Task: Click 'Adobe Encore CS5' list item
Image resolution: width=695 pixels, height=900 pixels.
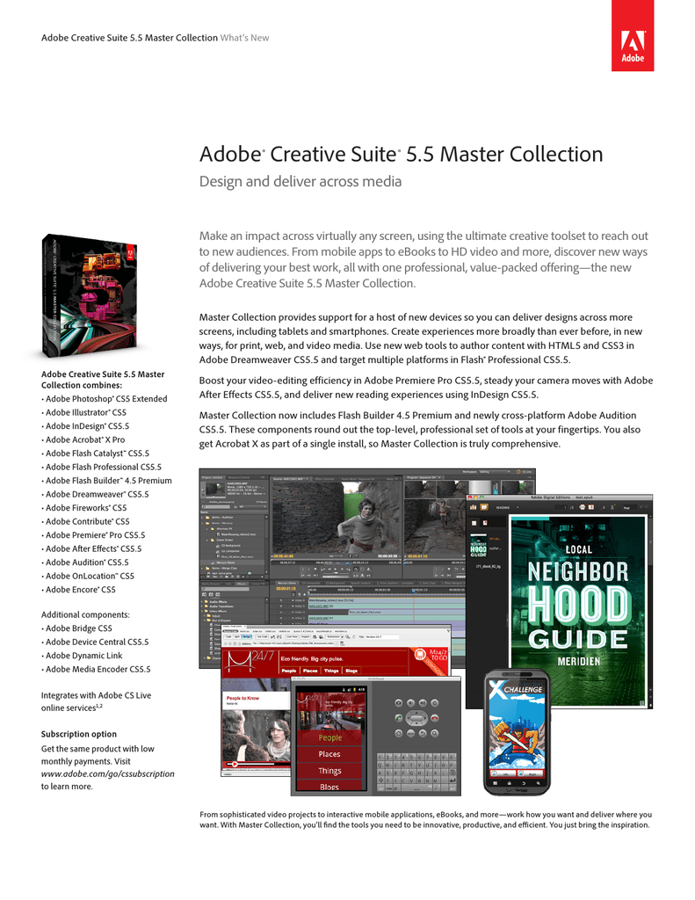Action: [80, 590]
